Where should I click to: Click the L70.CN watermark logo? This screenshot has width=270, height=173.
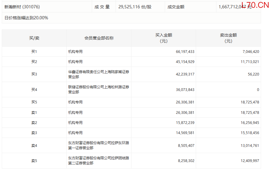click(x=255, y=5)
